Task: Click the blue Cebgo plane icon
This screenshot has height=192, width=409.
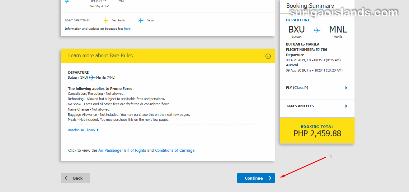Action: coord(141,21)
